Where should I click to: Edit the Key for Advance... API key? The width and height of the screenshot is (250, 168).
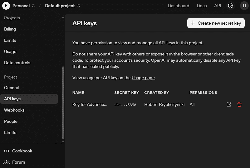(229, 104)
